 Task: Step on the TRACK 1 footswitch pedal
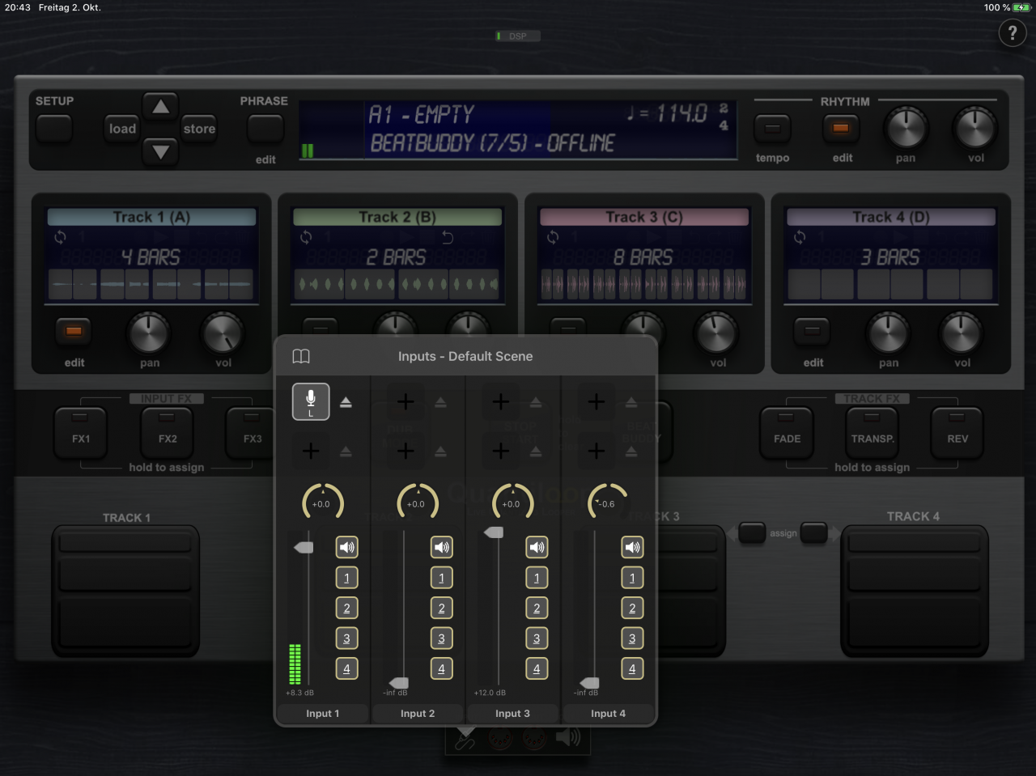(125, 592)
